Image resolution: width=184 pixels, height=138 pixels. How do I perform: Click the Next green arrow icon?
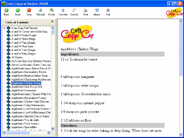pos(18,10)
